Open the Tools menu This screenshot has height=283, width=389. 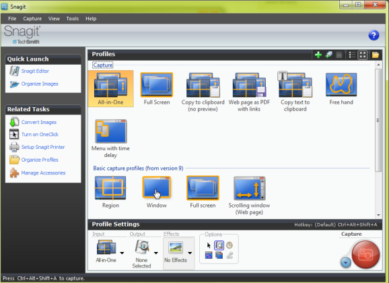pyautogui.click(x=73, y=19)
